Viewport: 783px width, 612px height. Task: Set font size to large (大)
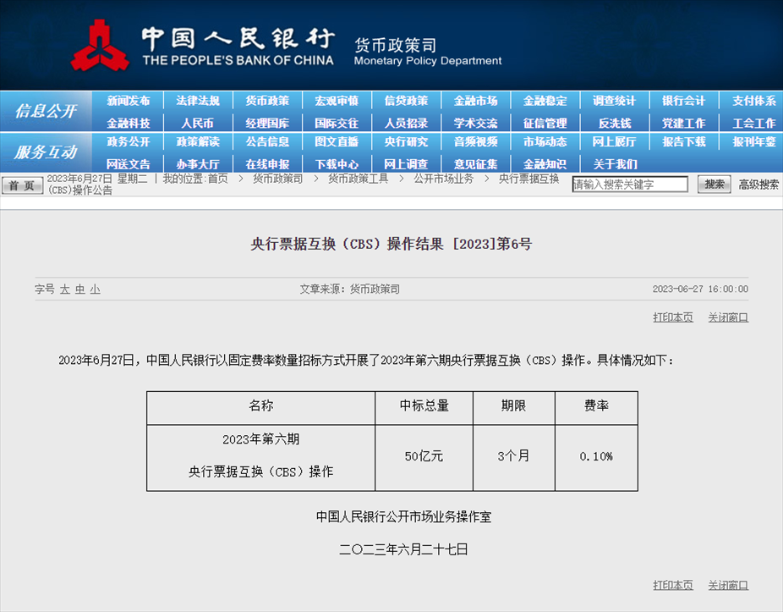64,289
